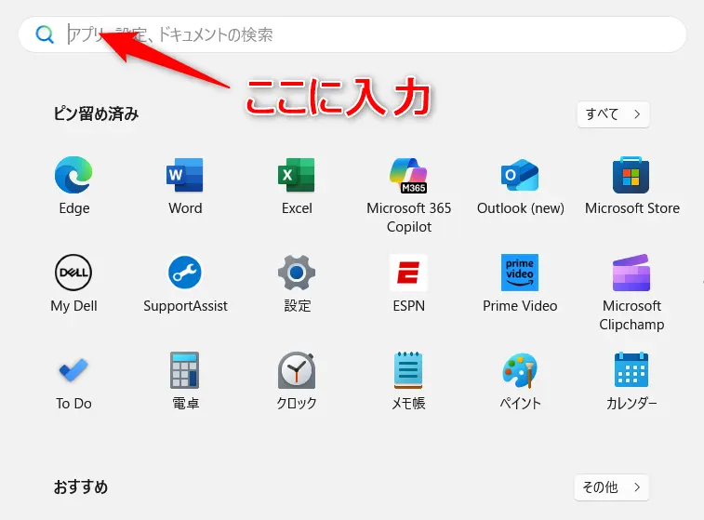Click the アプリ、設定、ドキュメントの検索 search field
704x520 pixels.
352,34
